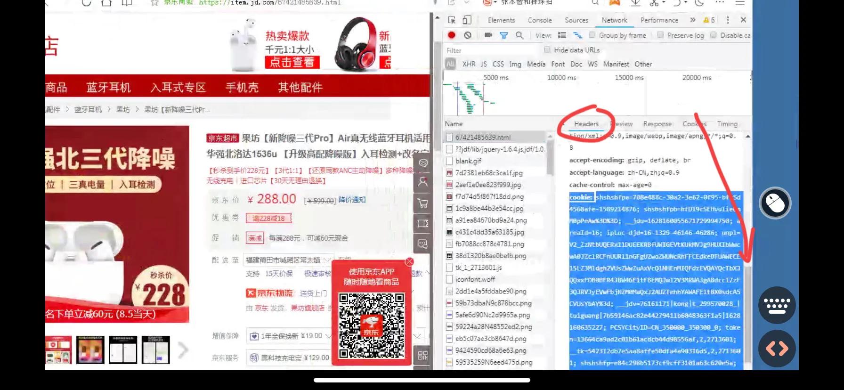Screen dimensions: 844x390
Task: Show next product thumbnails arrow
Action: tap(183, 350)
